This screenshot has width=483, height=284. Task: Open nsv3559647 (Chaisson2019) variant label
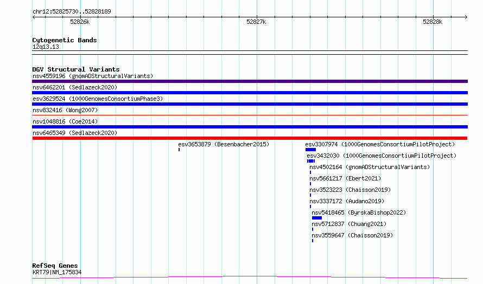352,235
